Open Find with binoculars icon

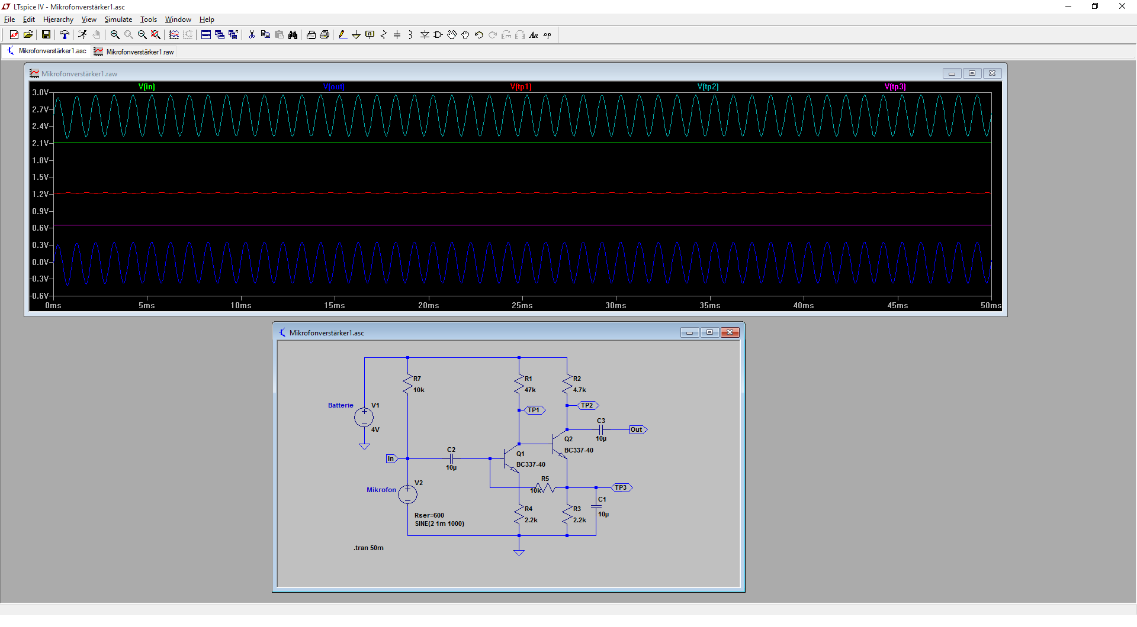click(293, 35)
